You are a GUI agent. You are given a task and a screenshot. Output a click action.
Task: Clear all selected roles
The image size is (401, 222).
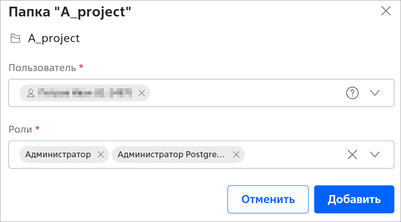[x=352, y=154]
